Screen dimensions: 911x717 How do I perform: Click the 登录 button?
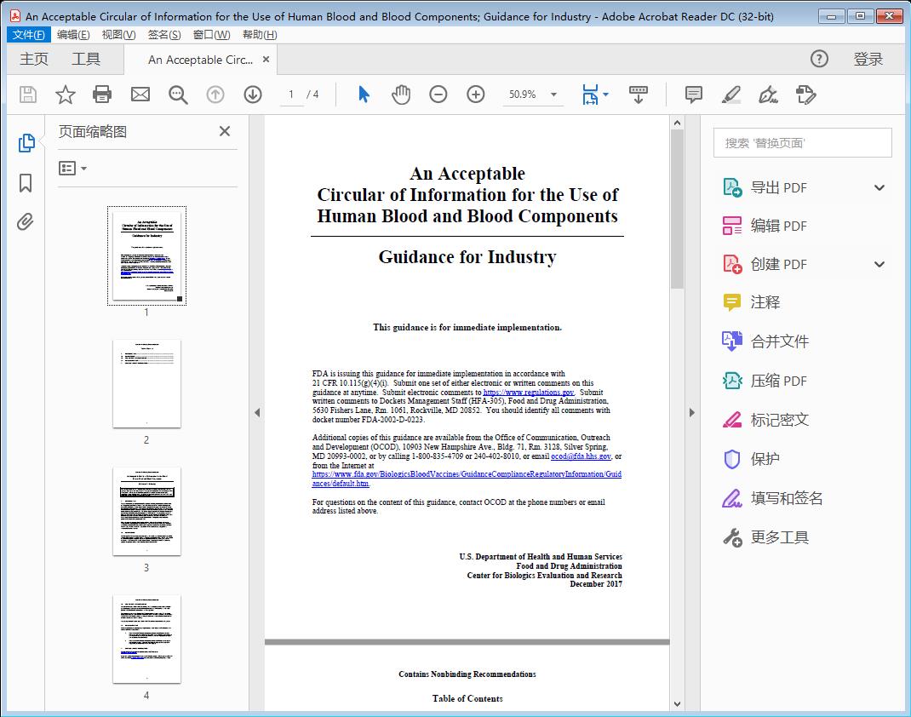(869, 59)
